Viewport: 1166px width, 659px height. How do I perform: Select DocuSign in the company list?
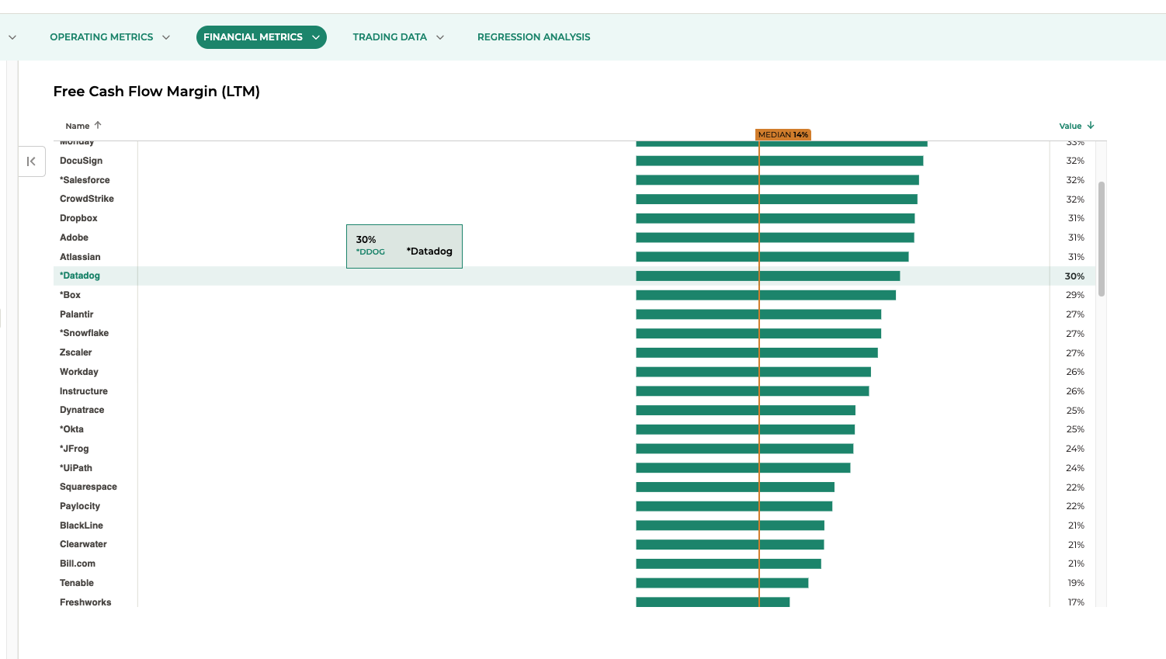81,161
